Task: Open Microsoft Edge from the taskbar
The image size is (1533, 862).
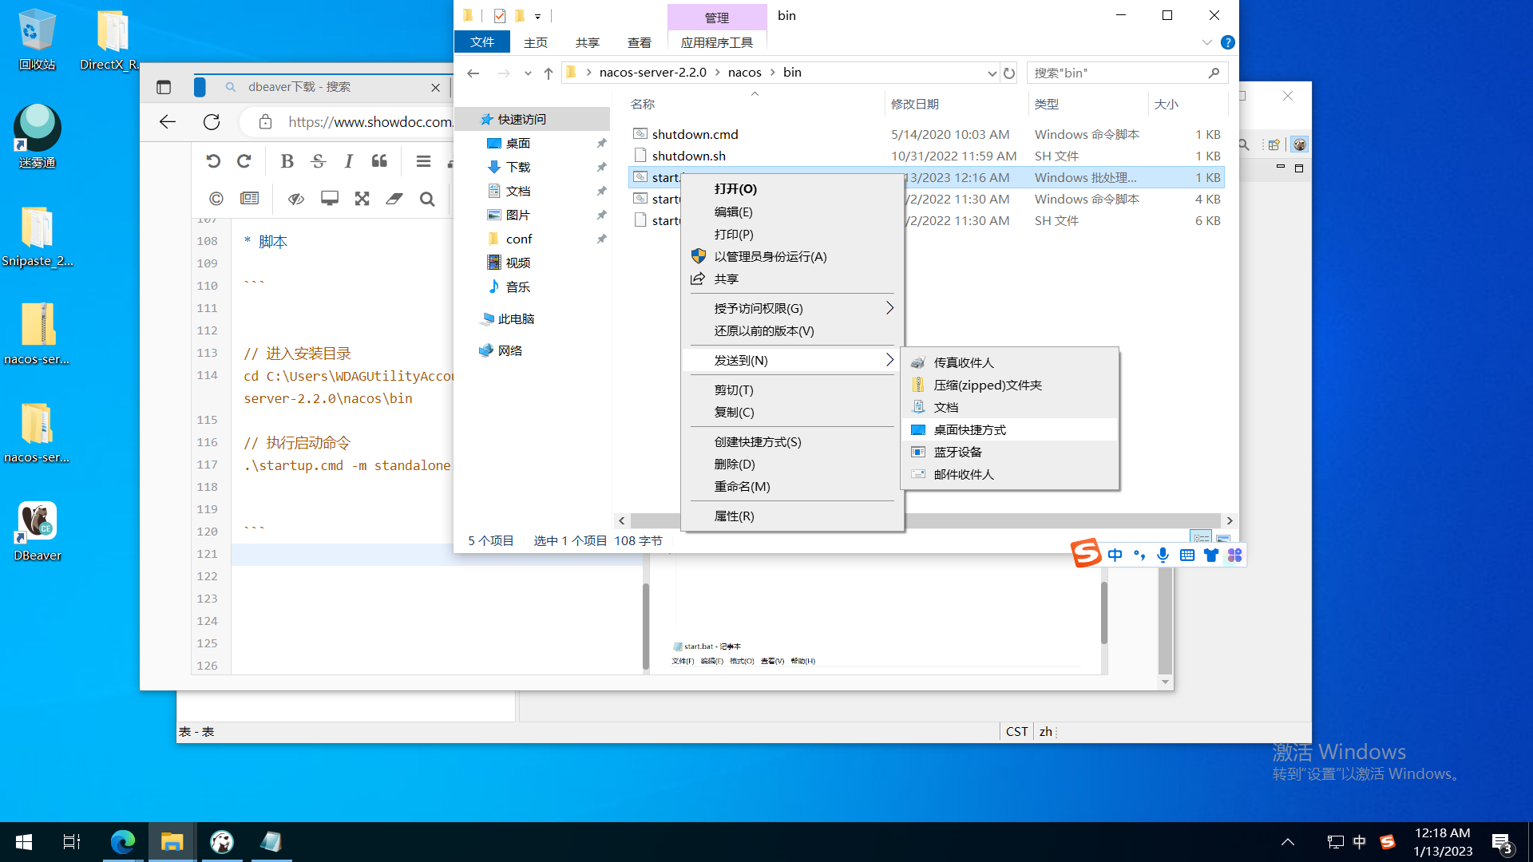Action: (x=122, y=842)
